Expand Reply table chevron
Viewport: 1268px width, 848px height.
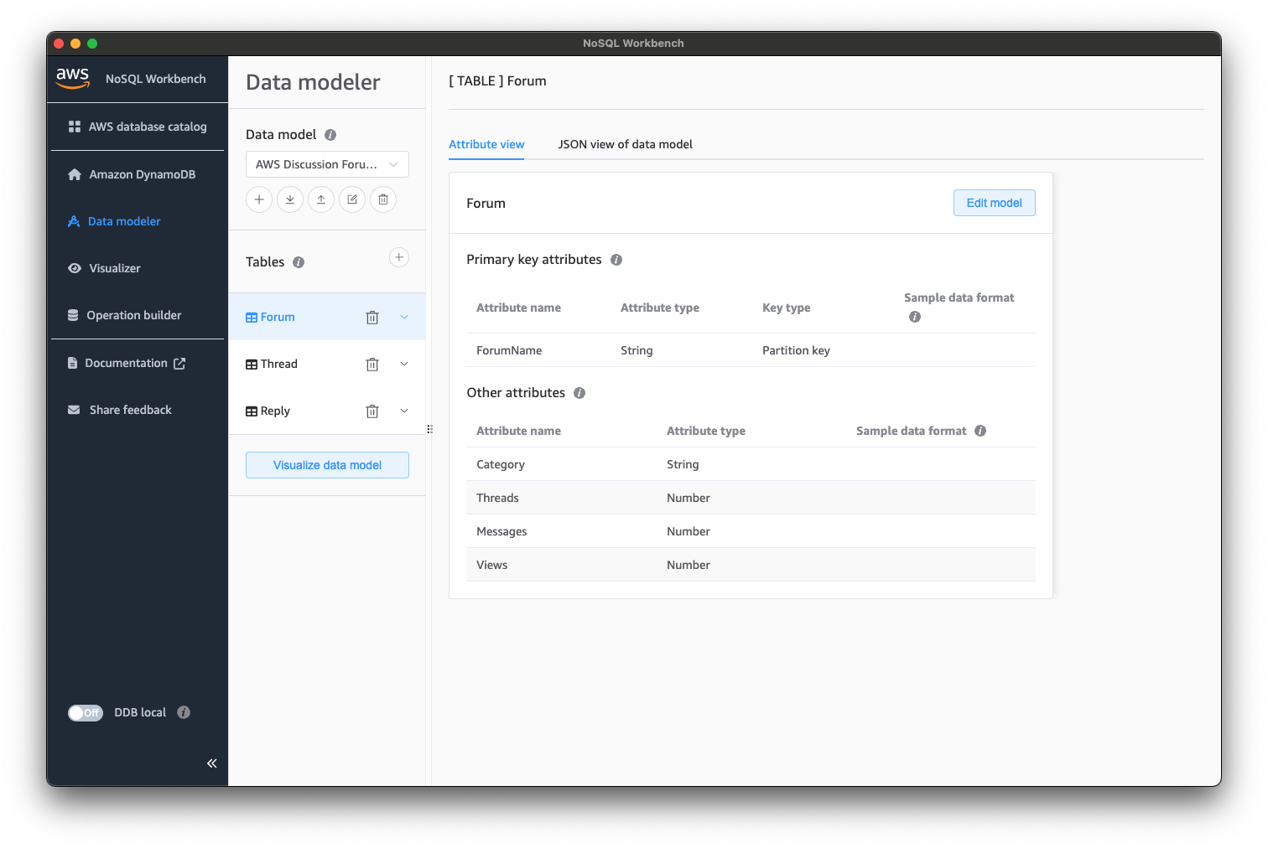pyautogui.click(x=404, y=411)
